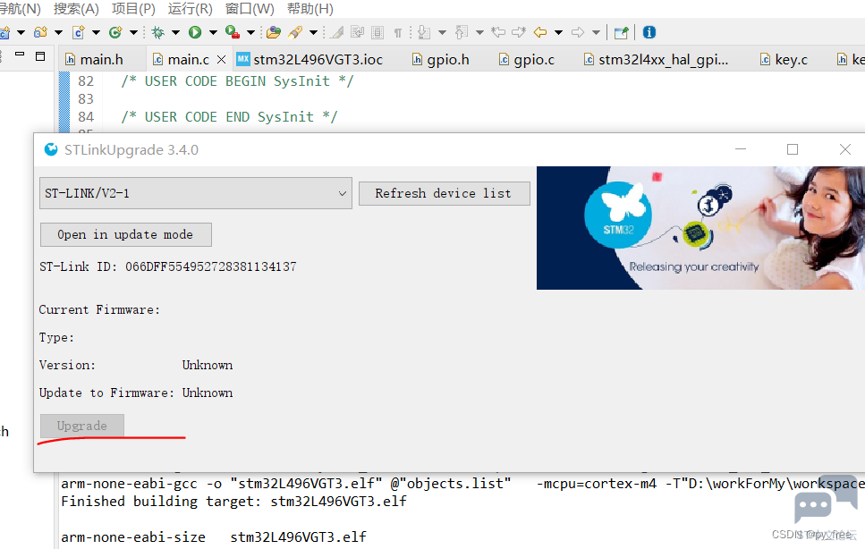Click the STM32 Releasing your creativity banner
This screenshot has width=865, height=549.
700,228
